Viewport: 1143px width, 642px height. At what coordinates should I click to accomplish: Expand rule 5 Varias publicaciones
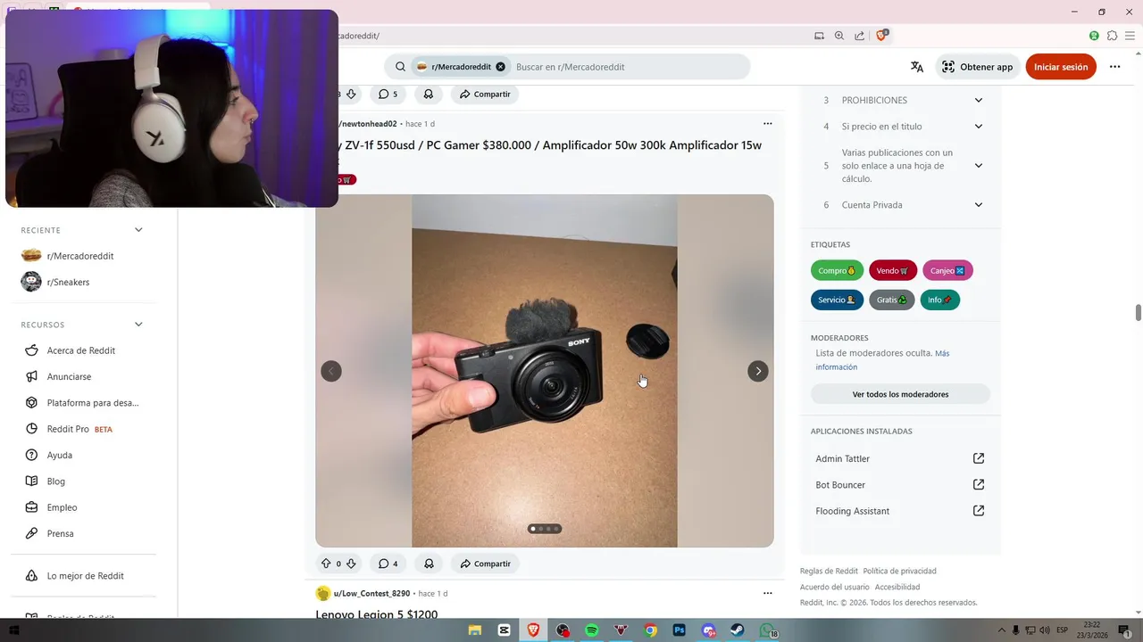coord(979,166)
